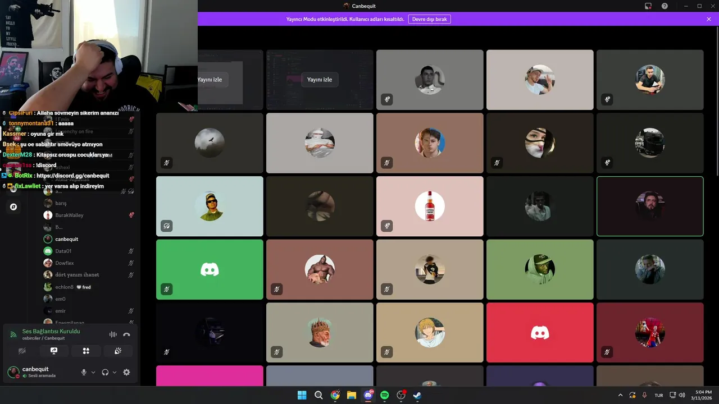Select 'dört yanım ihanet' in the member list
Viewport: 719px width, 404px height.
(89, 275)
